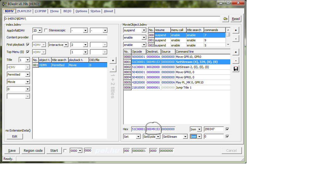Screen dimensions: 311x175
Task: Add a command line with the plus button
Action: click(236, 52)
